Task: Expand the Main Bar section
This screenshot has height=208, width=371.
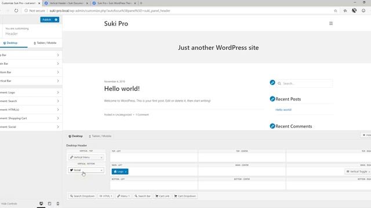Action: [31, 64]
